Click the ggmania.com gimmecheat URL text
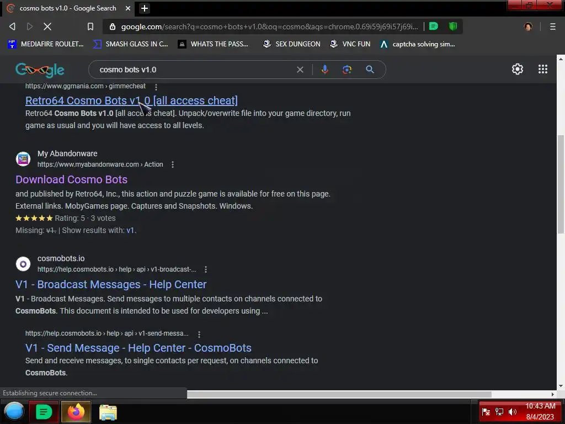This screenshot has width=565, height=424. pyautogui.click(x=86, y=86)
